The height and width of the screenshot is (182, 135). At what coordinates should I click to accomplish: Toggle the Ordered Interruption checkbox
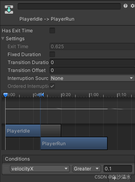tap(52, 86)
